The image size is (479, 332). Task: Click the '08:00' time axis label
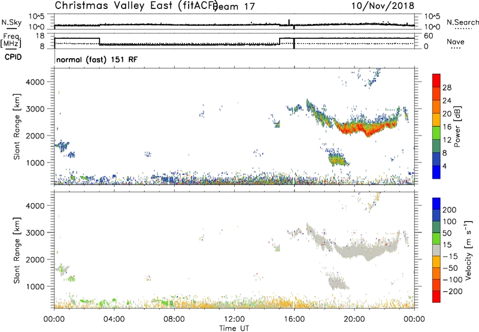pyautogui.click(x=174, y=319)
